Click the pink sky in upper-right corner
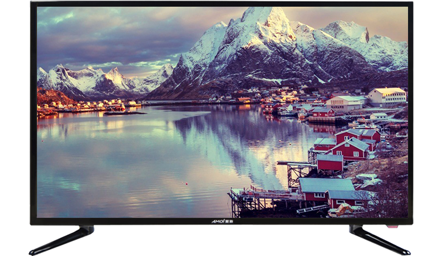The image size is (442, 256). point(382,18)
